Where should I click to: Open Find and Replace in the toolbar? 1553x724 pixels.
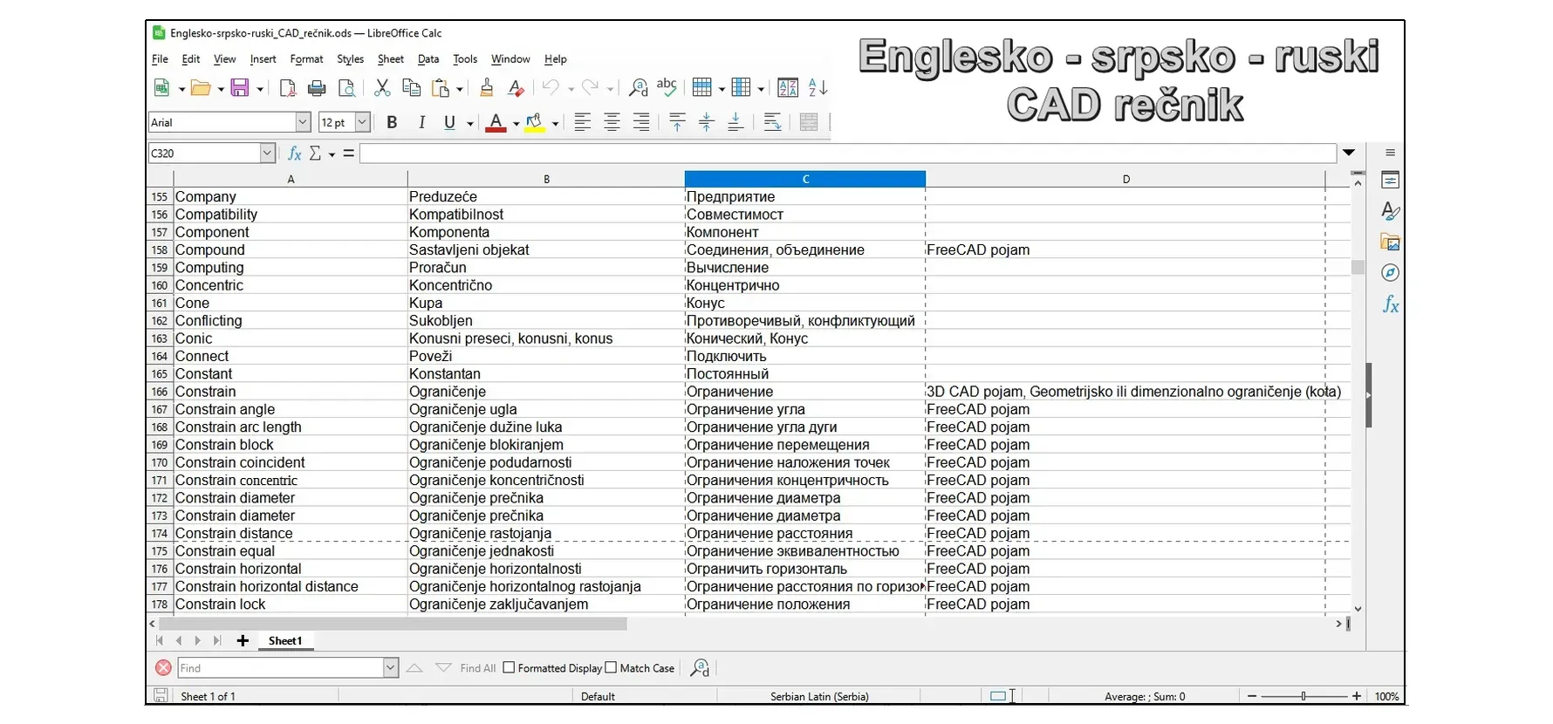638,88
